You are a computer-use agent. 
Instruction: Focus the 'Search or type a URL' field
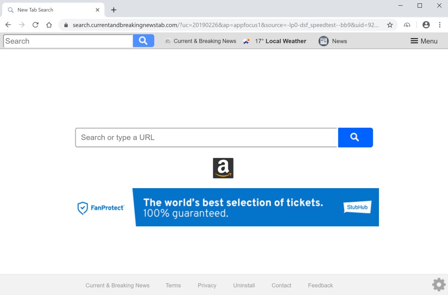[206, 137]
